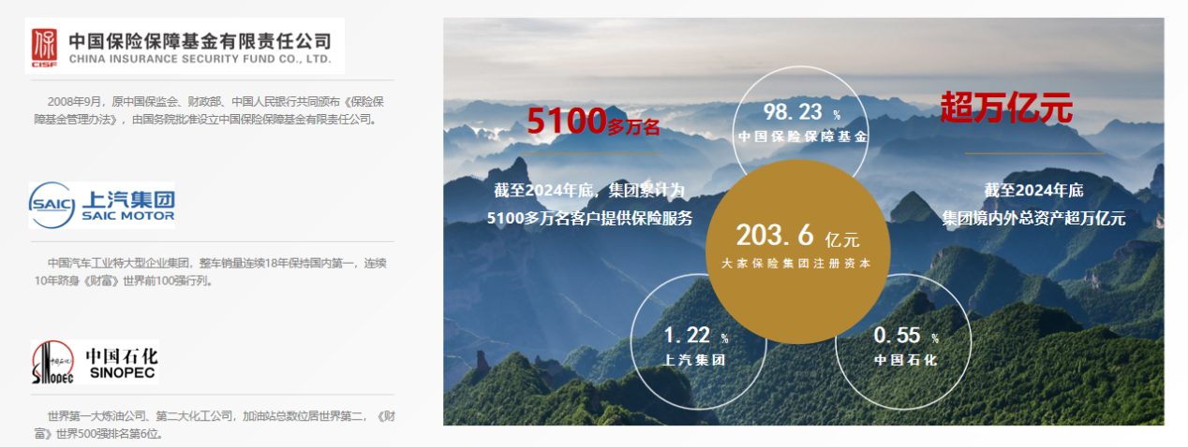
Task: Click the 大家保险集团注册资本 label
Action: [x=796, y=264]
